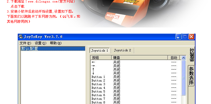The image size is (211, 104).
Task: Select the left arrow ← row
Action: point(136,62)
